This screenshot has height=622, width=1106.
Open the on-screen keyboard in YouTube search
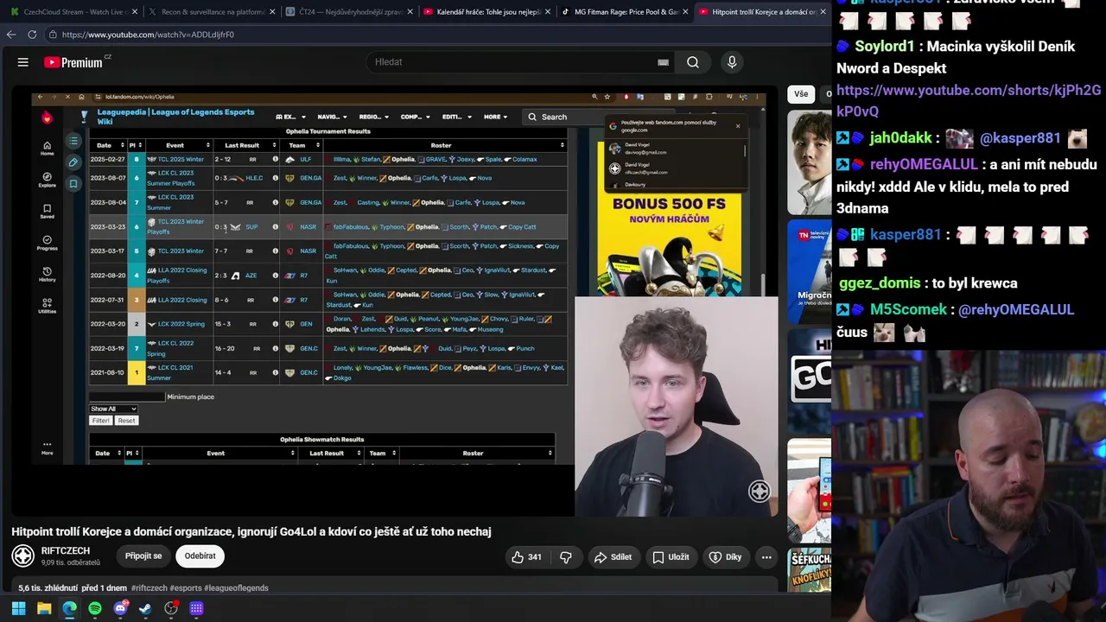(663, 62)
